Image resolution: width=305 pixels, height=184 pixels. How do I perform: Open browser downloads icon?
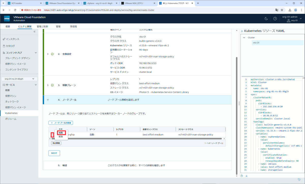[290, 10]
